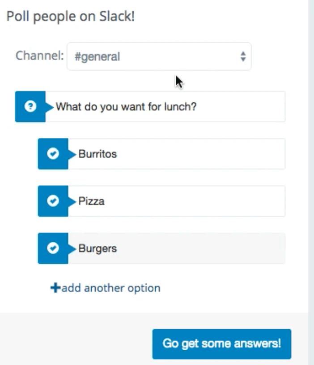Viewport: 314px width, 365px height.
Task: Click 'Go get some answers!' button
Action: point(222,344)
